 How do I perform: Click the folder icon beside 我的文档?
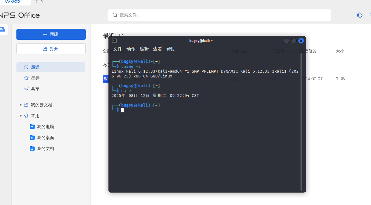coord(32,149)
